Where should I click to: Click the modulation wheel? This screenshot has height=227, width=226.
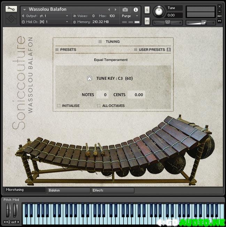[x=15, y=210]
